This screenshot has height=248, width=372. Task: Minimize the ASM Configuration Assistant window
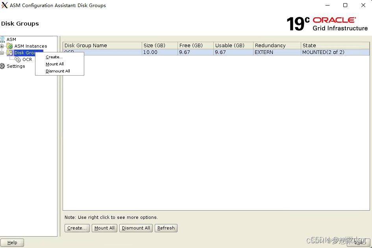click(x=328, y=5)
